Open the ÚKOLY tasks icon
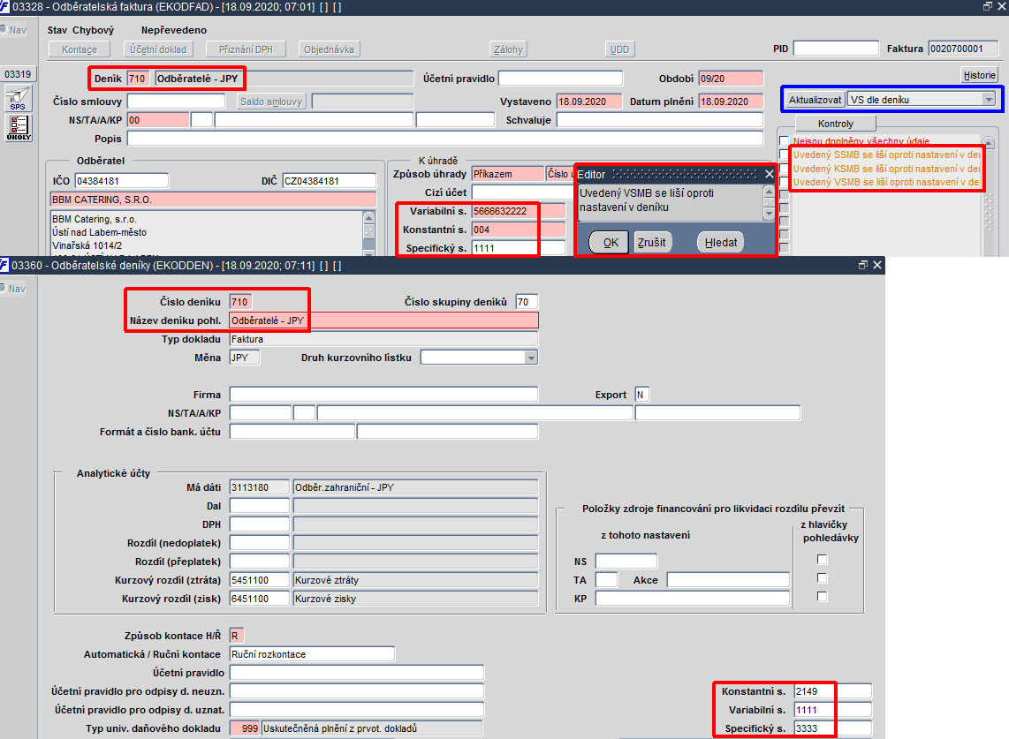Viewport: 1009px width, 739px height. [x=18, y=127]
